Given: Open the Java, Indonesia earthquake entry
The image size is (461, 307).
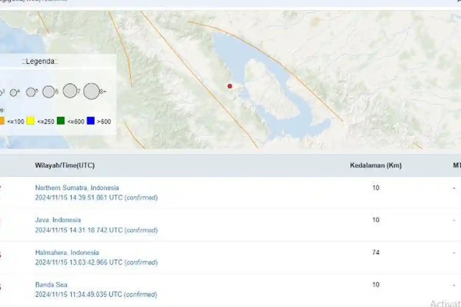Looking at the screenshot, I should [x=58, y=220].
